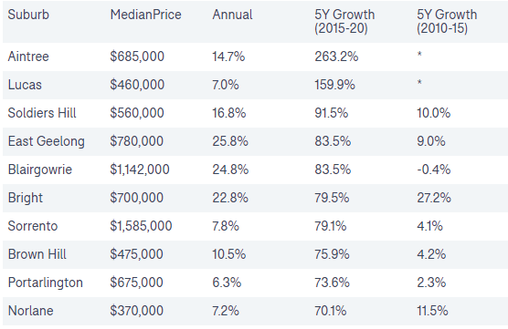Click Norlane's 11.5% growth value
The height and width of the screenshot is (329, 508).
(432, 311)
